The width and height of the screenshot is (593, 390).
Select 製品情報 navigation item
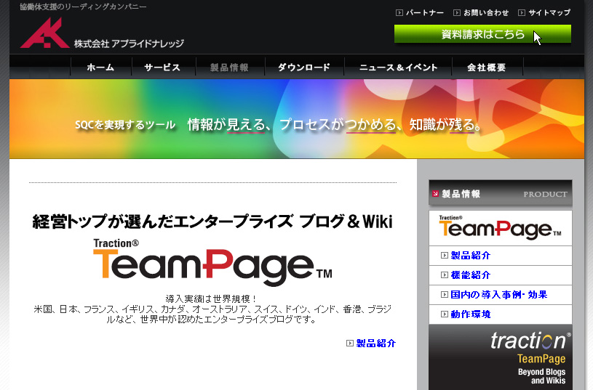coord(229,68)
